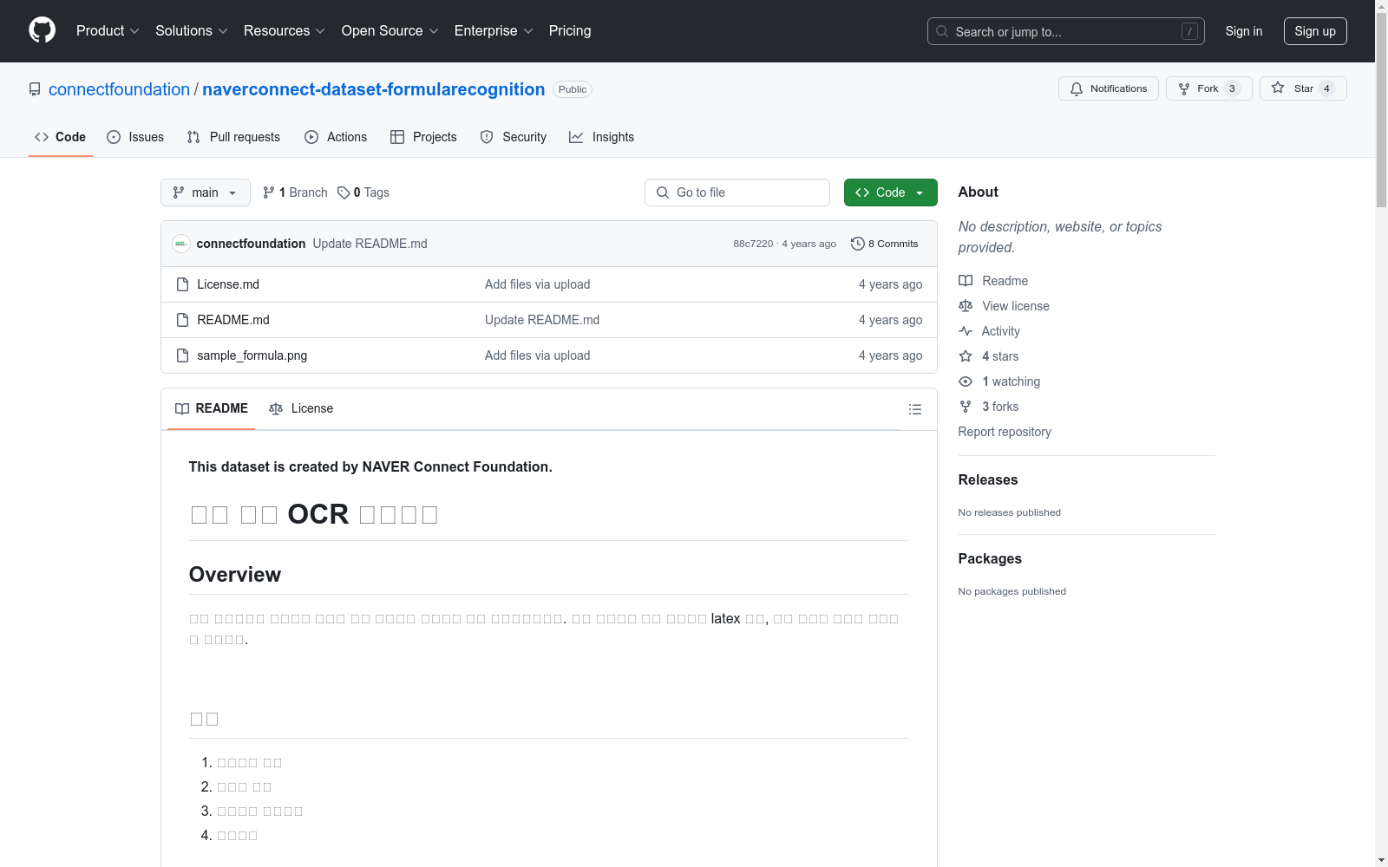Switch to the Actions tab

[336, 137]
